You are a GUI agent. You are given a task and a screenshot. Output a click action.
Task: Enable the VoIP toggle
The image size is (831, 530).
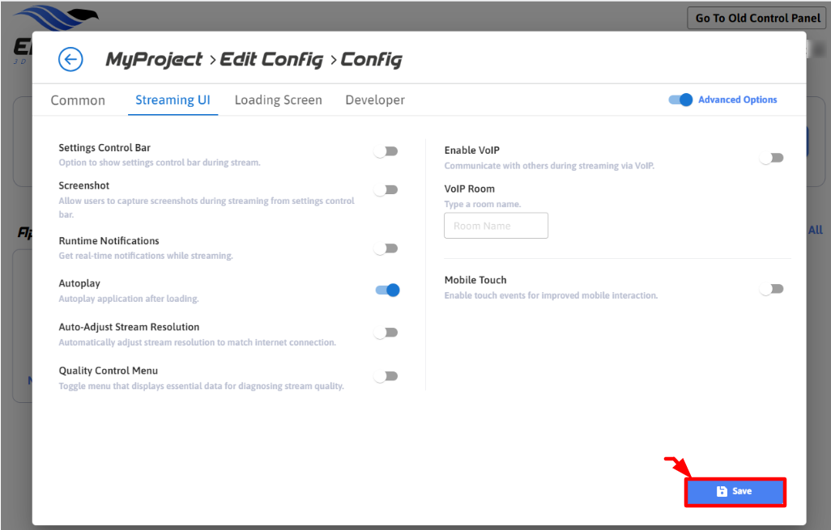[772, 158]
